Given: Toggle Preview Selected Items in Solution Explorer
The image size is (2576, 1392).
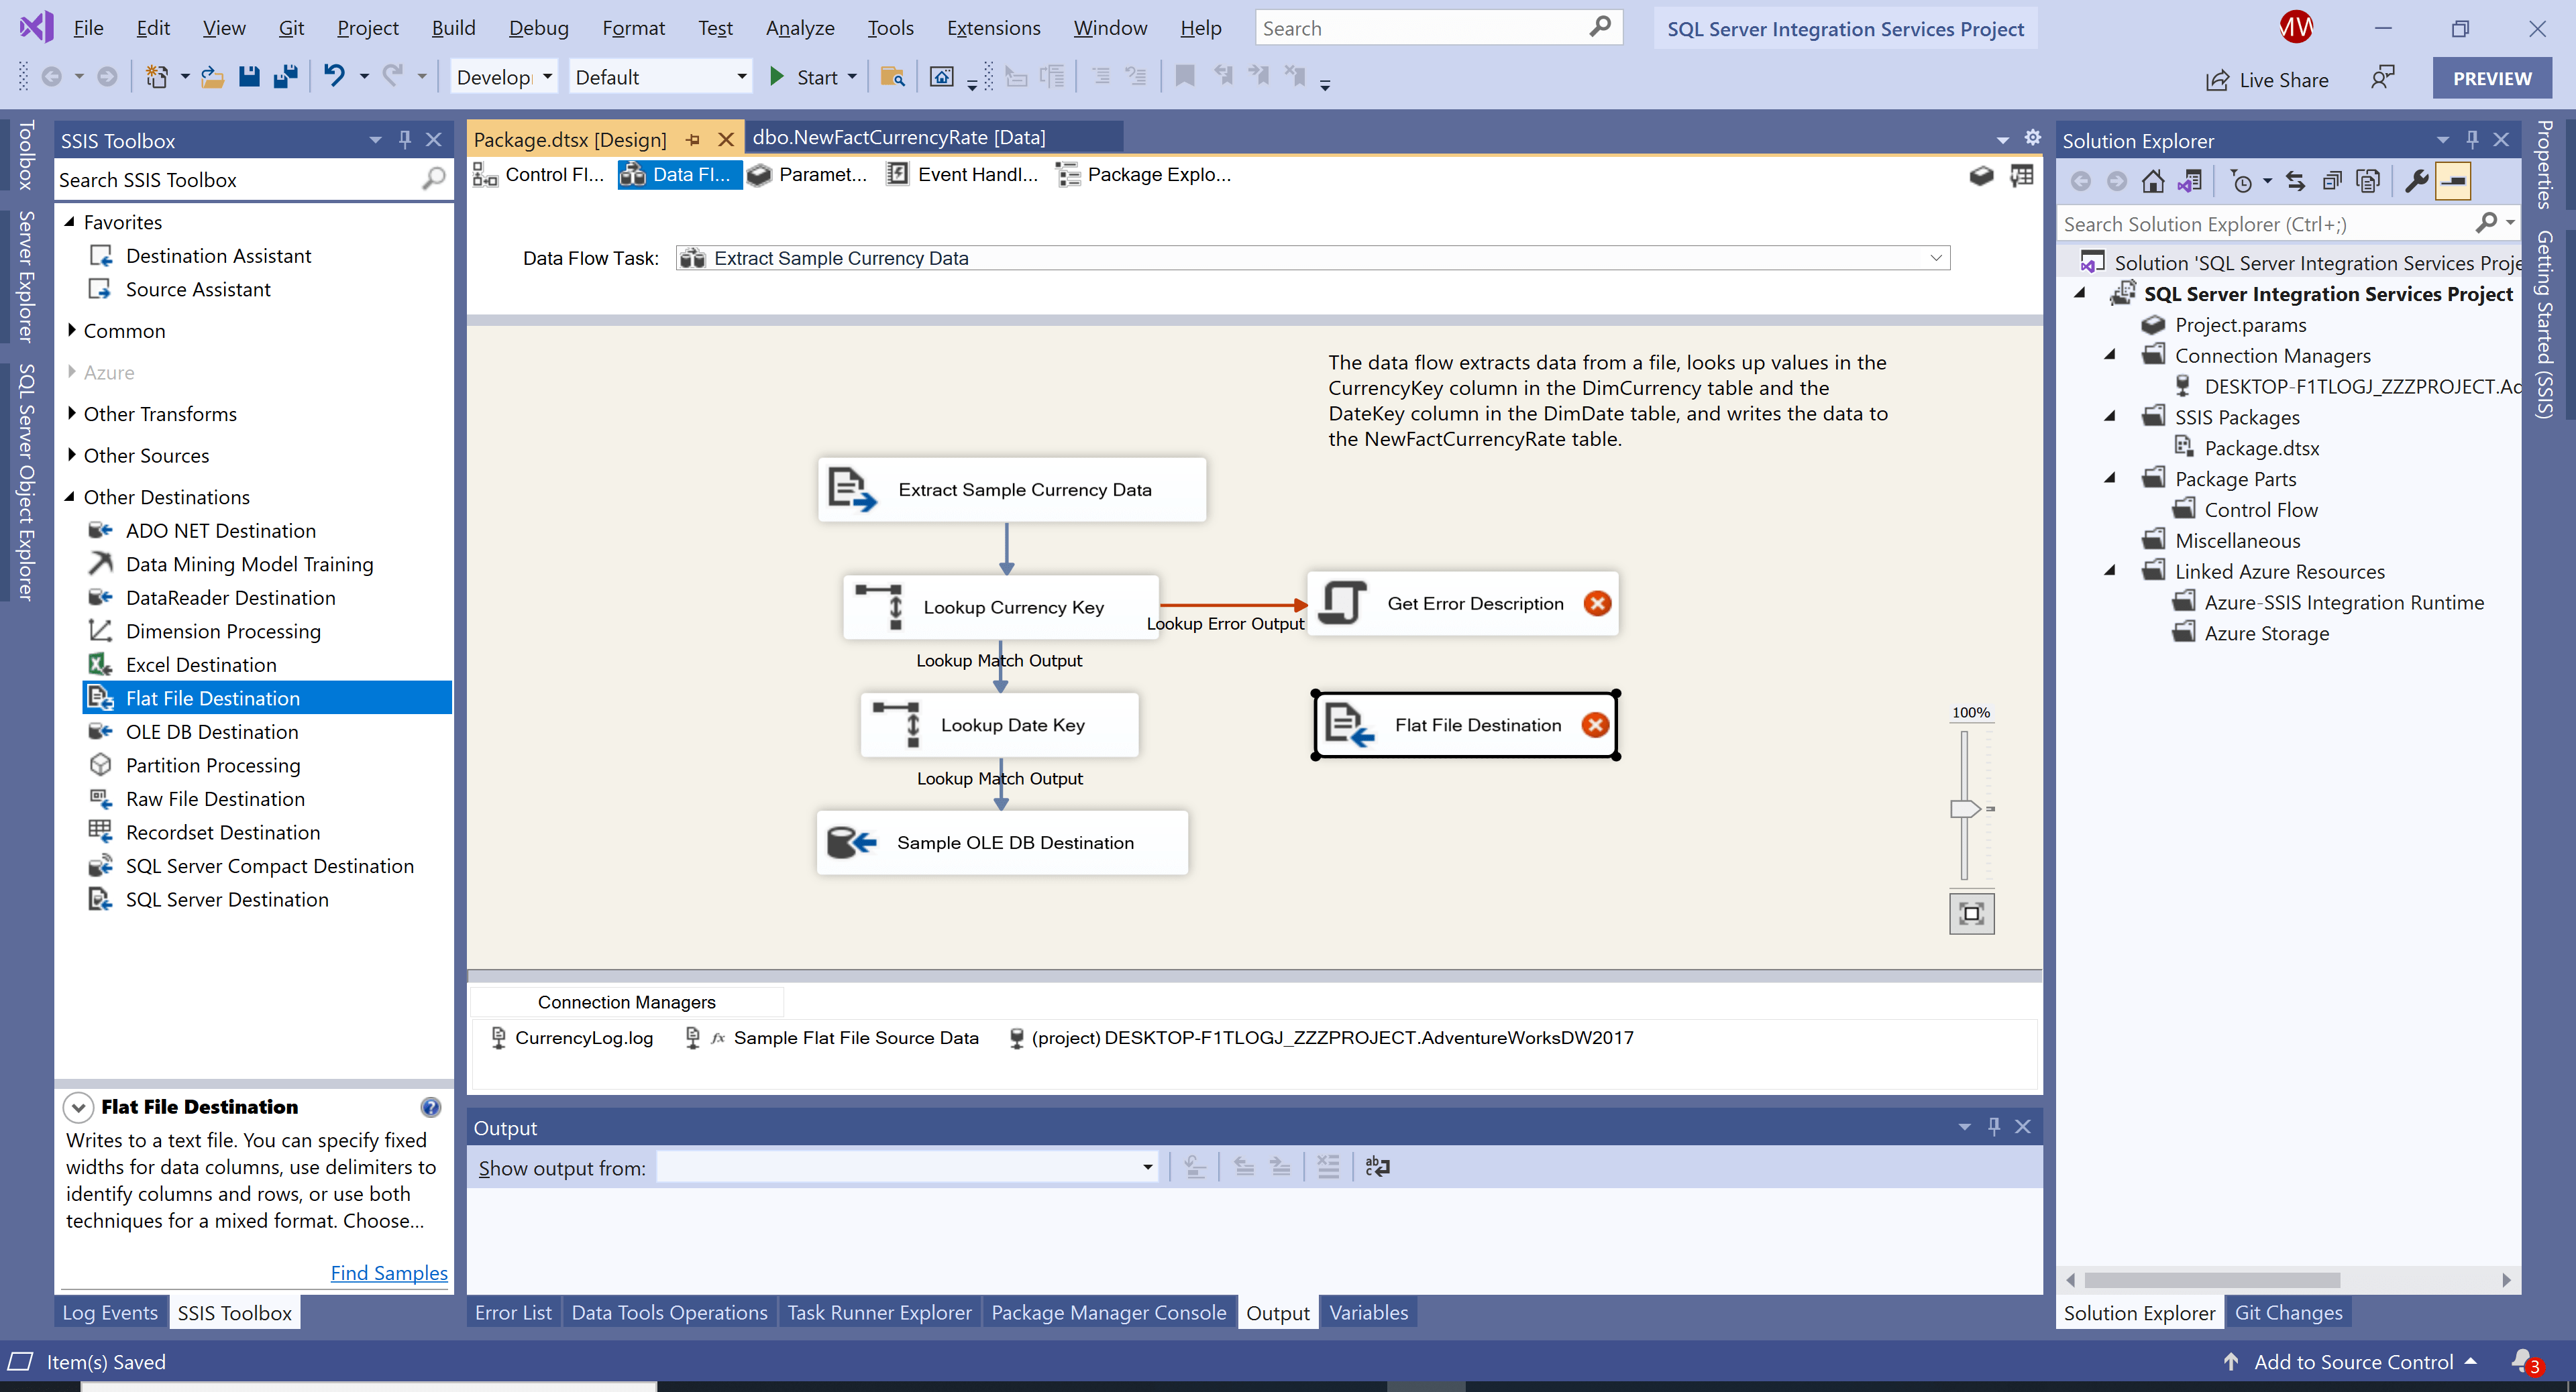Looking at the screenshot, I should pyautogui.click(x=2453, y=181).
